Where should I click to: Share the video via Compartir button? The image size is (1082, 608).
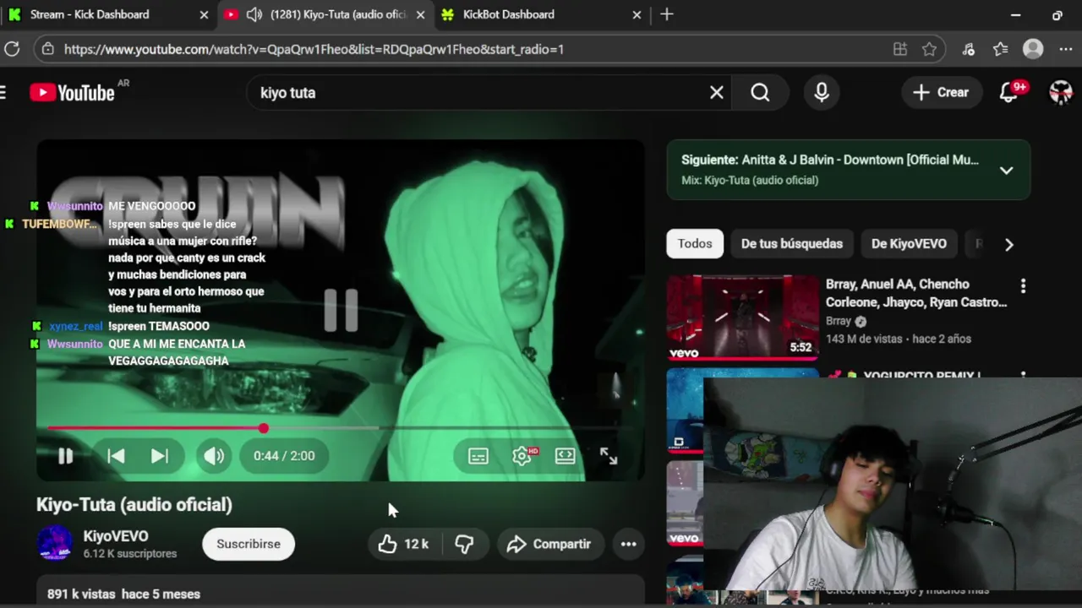tap(549, 544)
